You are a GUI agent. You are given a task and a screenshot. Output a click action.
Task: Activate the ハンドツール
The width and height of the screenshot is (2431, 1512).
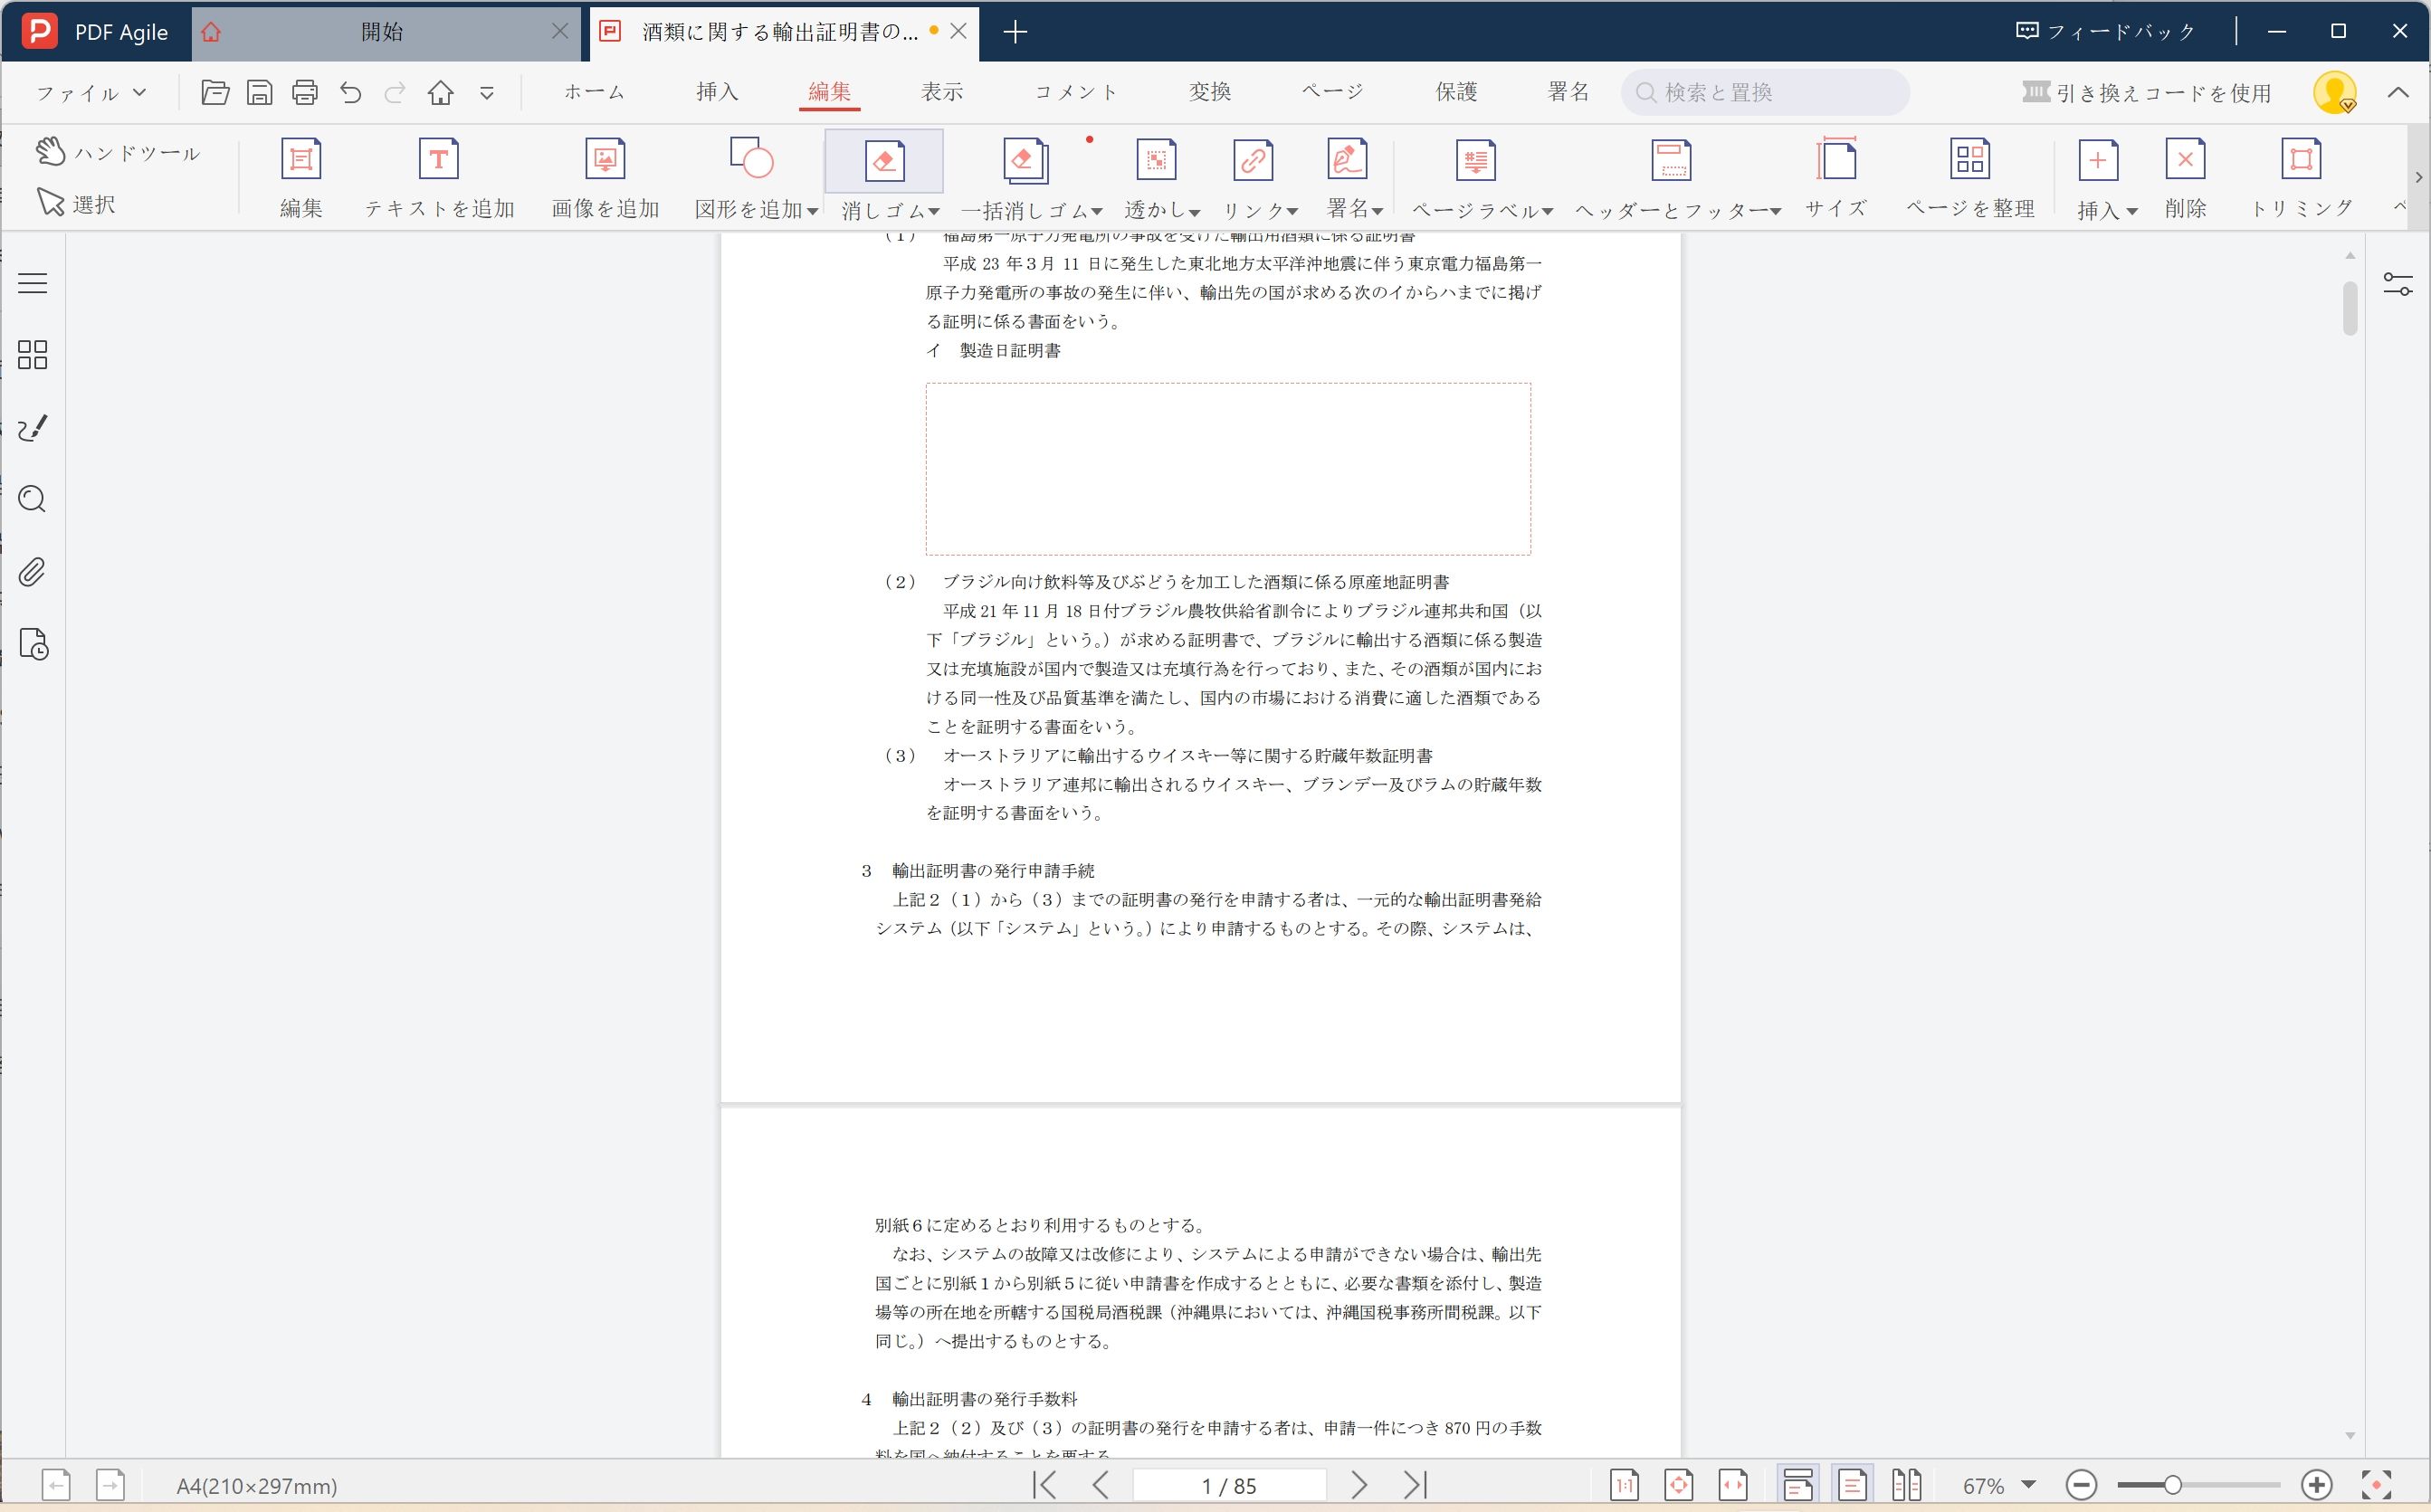point(120,152)
